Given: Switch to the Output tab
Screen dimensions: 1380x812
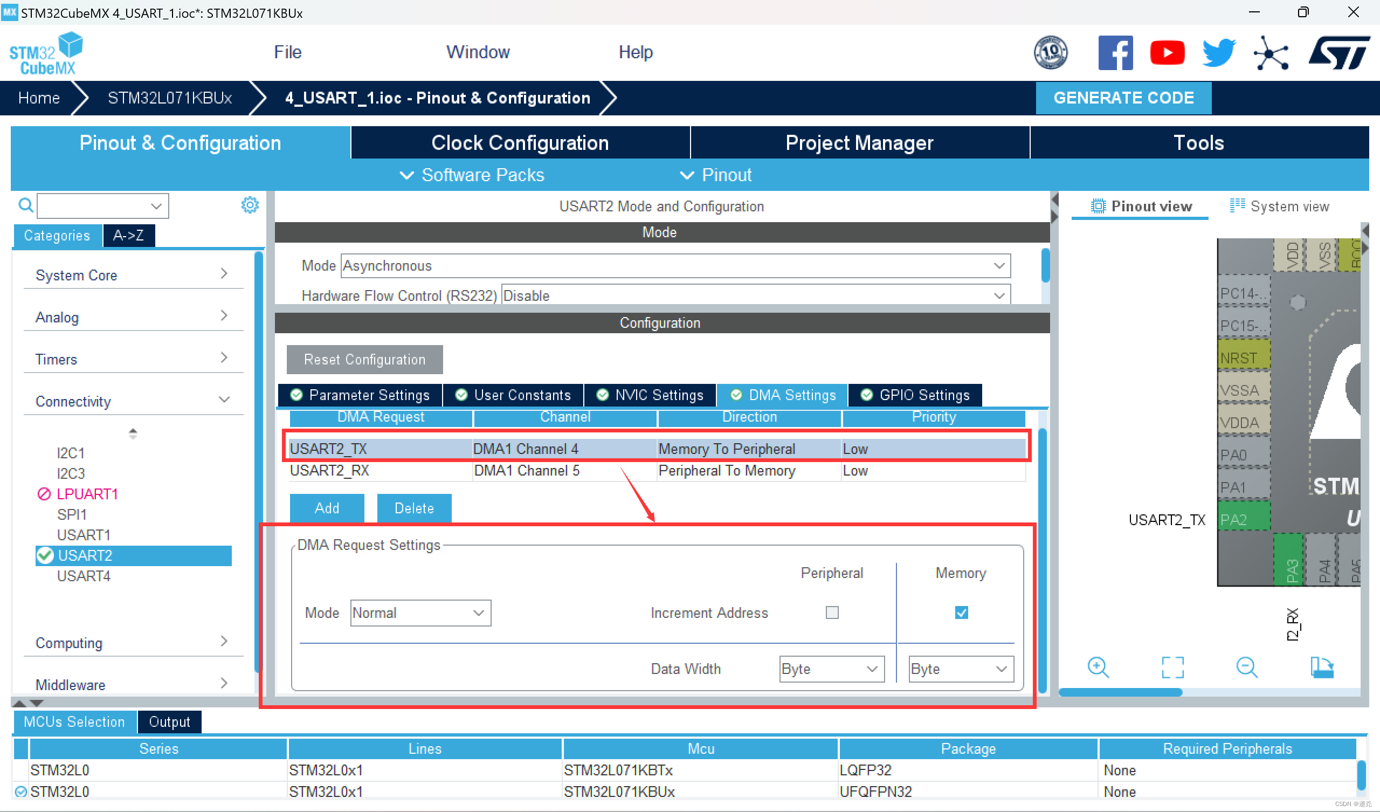Looking at the screenshot, I should pyautogui.click(x=169, y=721).
